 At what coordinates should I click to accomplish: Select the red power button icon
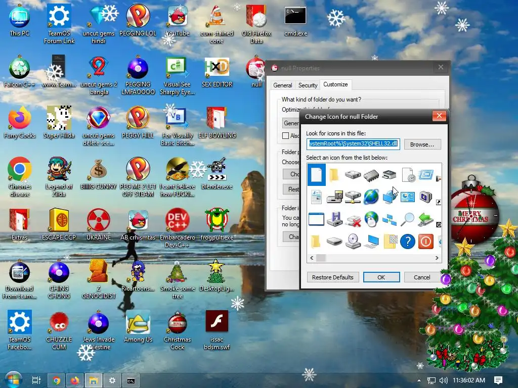tap(425, 241)
